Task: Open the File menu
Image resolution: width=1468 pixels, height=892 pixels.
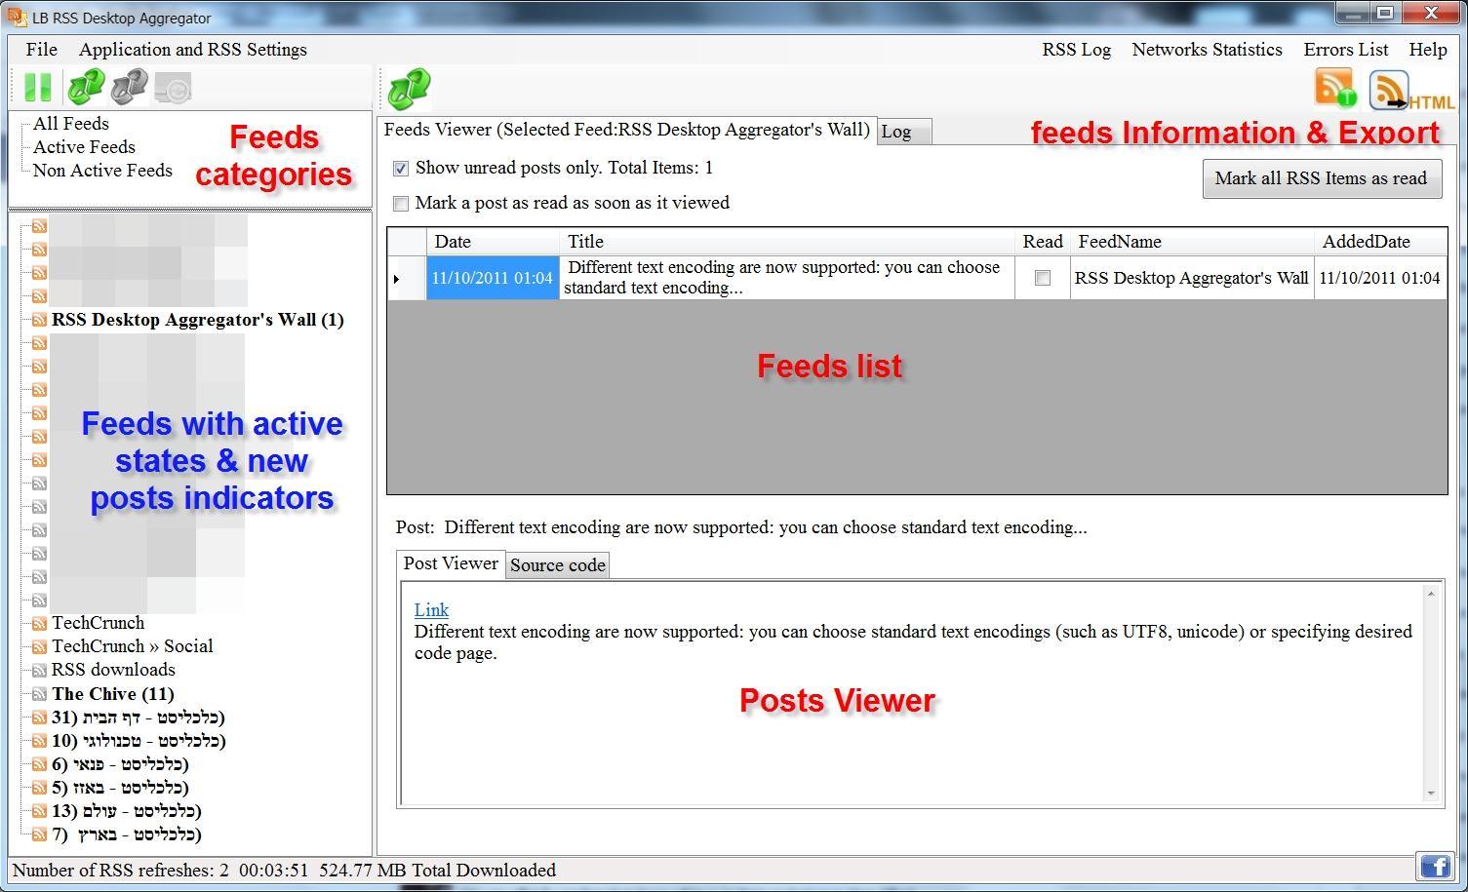Action: tap(42, 50)
